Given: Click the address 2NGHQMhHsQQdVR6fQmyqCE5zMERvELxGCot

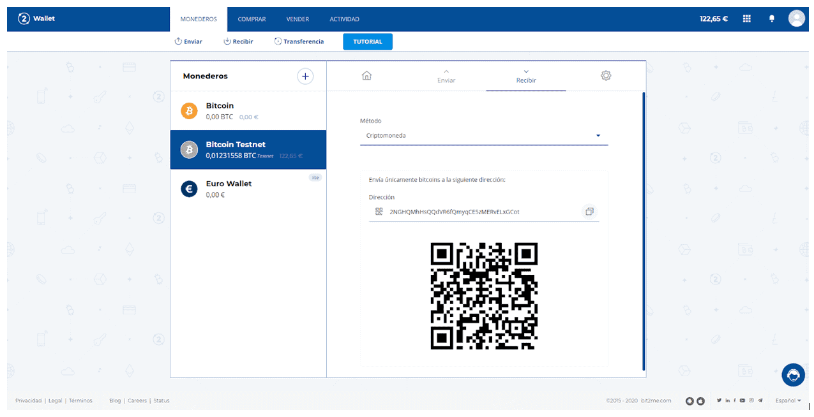Looking at the screenshot, I should pos(455,212).
